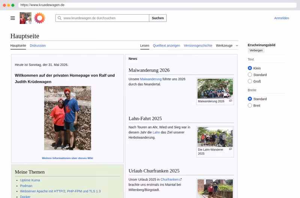The image size is (300, 198).
Task: Open the Lahn link in news text
Action: 156,132
